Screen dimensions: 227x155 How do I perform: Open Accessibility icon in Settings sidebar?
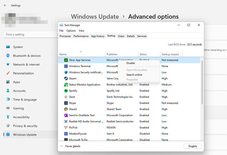tap(8, 117)
